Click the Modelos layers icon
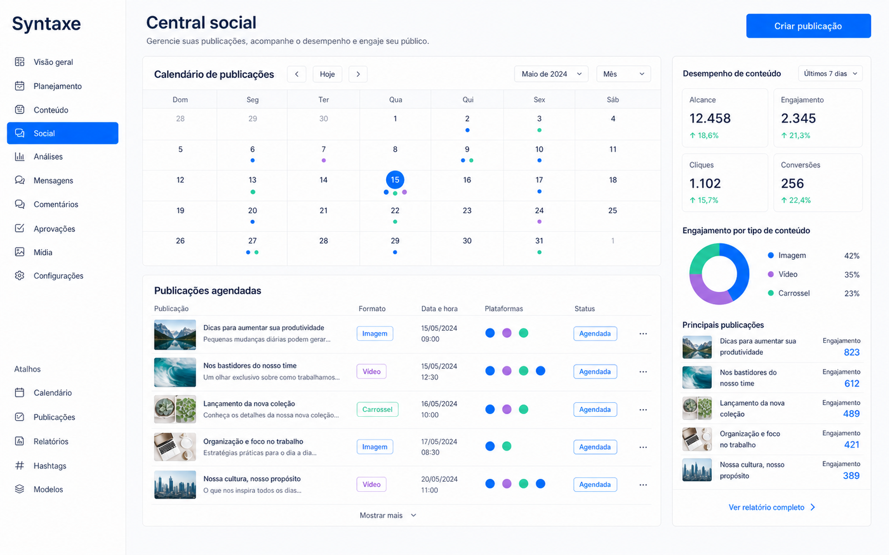889x555 pixels. (x=19, y=489)
